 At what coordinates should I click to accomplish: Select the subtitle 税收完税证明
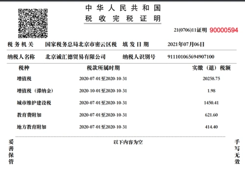point(122,19)
